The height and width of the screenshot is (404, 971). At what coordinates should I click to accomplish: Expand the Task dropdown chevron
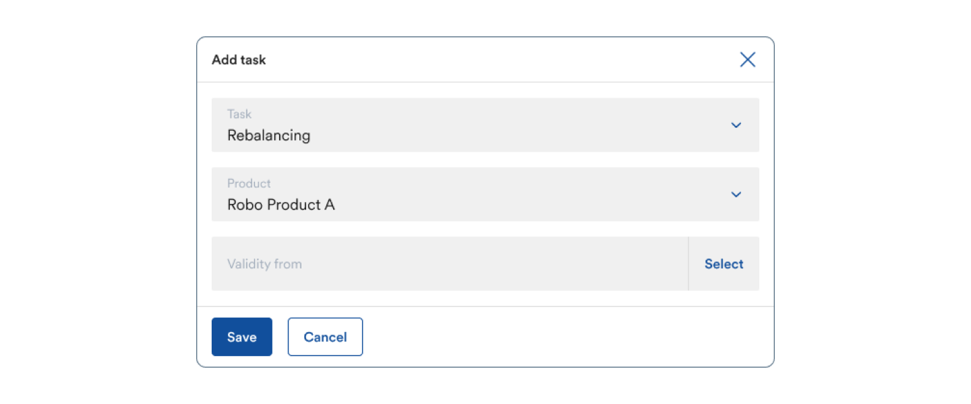coord(736,125)
